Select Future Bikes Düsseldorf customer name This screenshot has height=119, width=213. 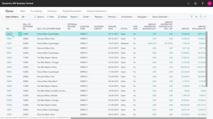point(47,81)
